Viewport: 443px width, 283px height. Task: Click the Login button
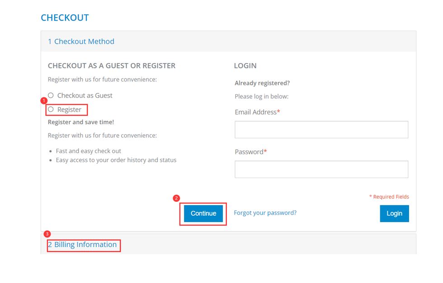pyautogui.click(x=394, y=214)
